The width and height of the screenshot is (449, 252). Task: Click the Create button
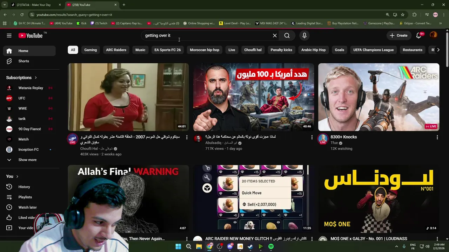(398, 35)
